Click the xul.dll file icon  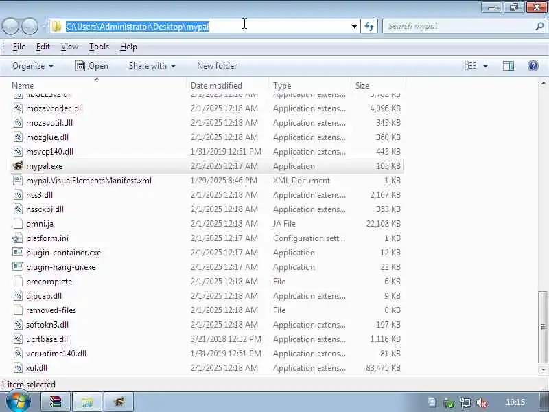(x=18, y=368)
